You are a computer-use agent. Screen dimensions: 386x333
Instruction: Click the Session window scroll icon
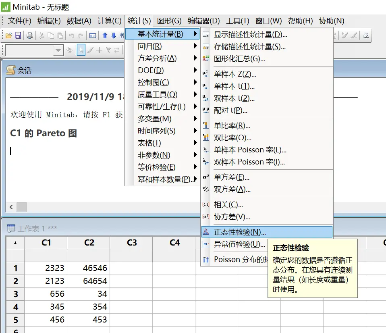[10, 70]
